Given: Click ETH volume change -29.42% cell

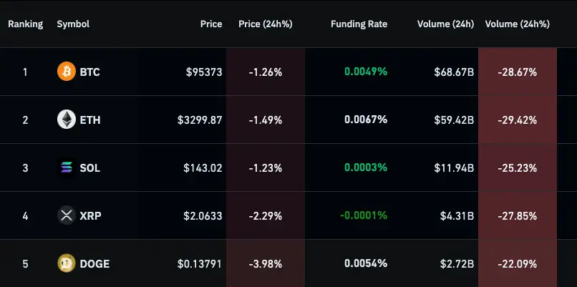Looking at the screenshot, I should click(x=517, y=120).
